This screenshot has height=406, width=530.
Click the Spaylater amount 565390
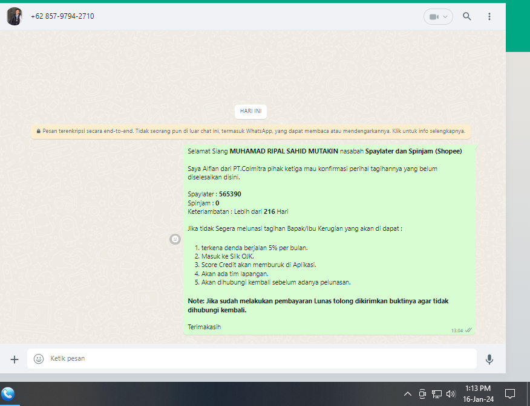click(230, 194)
